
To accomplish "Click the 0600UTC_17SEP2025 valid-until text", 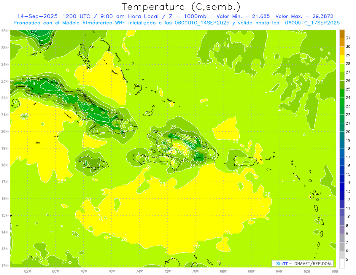I will pyautogui.click(x=312, y=23).
